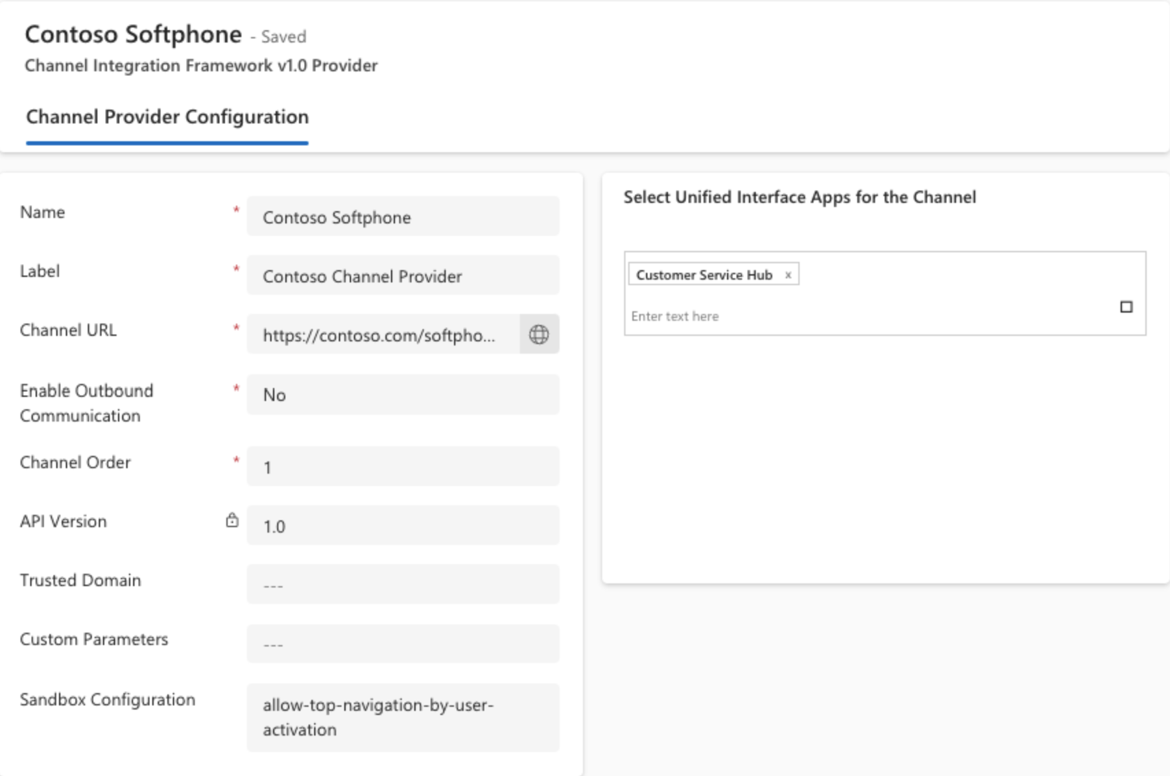Click the Custom Parameters empty field
Screen dimensions: 1170x776
click(x=403, y=644)
